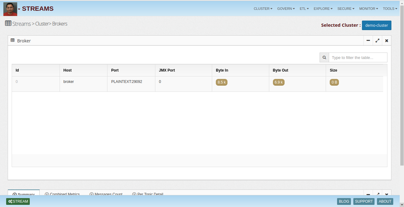The height and width of the screenshot is (207, 404).
Task: Click the demo-cluster button
Action: [x=376, y=25]
